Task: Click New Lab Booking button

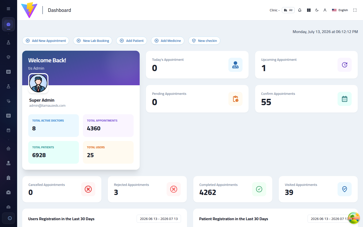Action: pos(93,41)
